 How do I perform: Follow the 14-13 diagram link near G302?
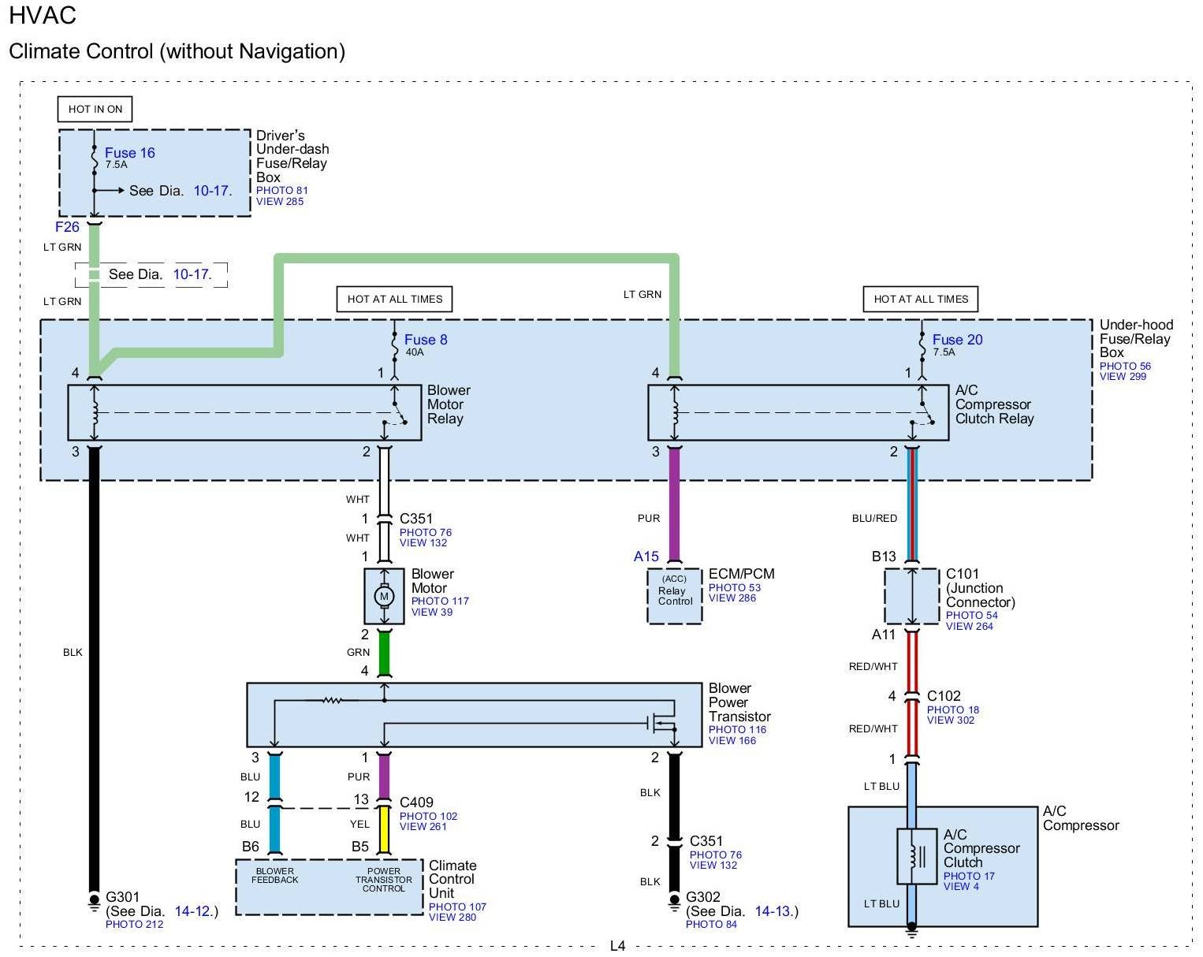tap(773, 911)
